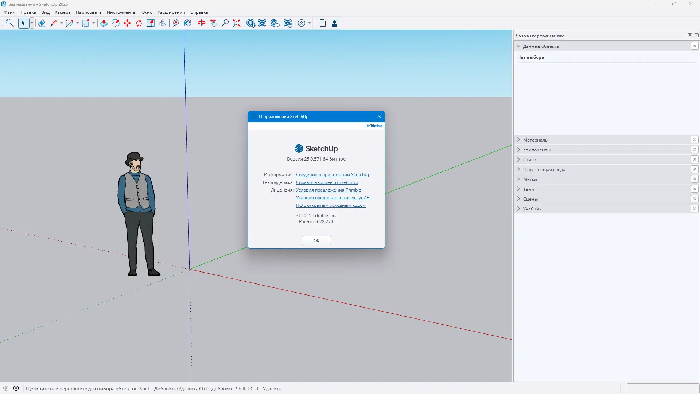Close the Тени panel with X
Viewport: 700px width, 394px height.
click(695, 189)
